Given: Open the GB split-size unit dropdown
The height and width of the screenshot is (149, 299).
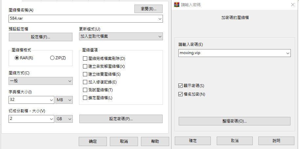Looking at the screenshot, I should coord(64,119).
